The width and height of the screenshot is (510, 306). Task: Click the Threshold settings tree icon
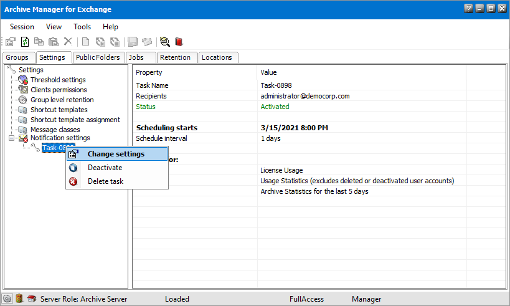click(x=23, y=80)
